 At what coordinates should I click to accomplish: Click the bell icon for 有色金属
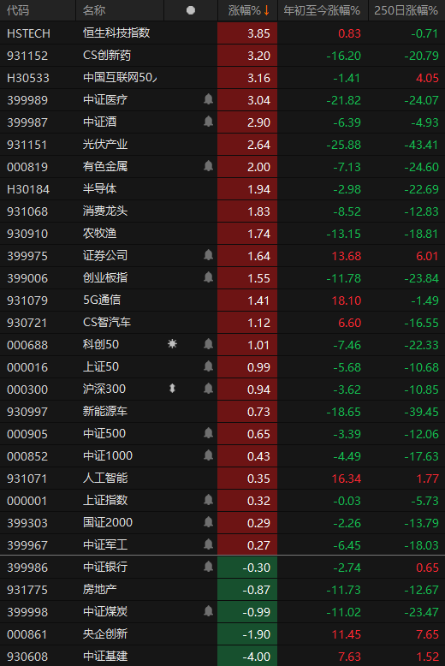(208, 166)
